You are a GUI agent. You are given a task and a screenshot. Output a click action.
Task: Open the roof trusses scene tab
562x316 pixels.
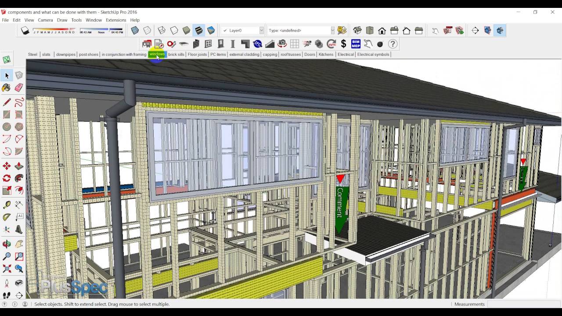click(291, 54)
